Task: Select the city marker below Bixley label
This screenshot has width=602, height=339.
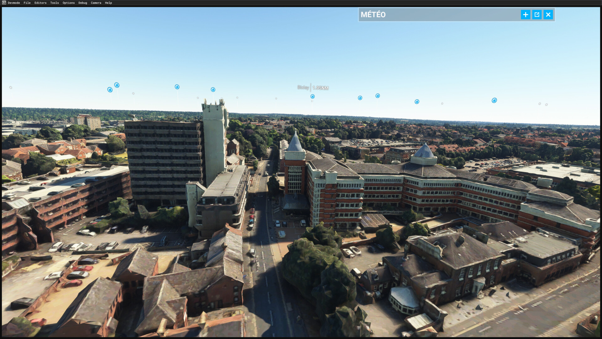Action: (313, 97)
